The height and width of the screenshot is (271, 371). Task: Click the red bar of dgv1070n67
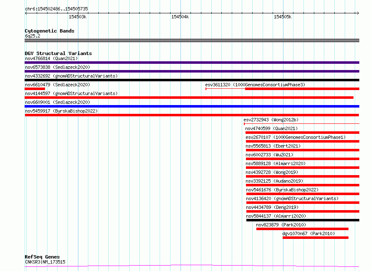[x=316, y=238]
